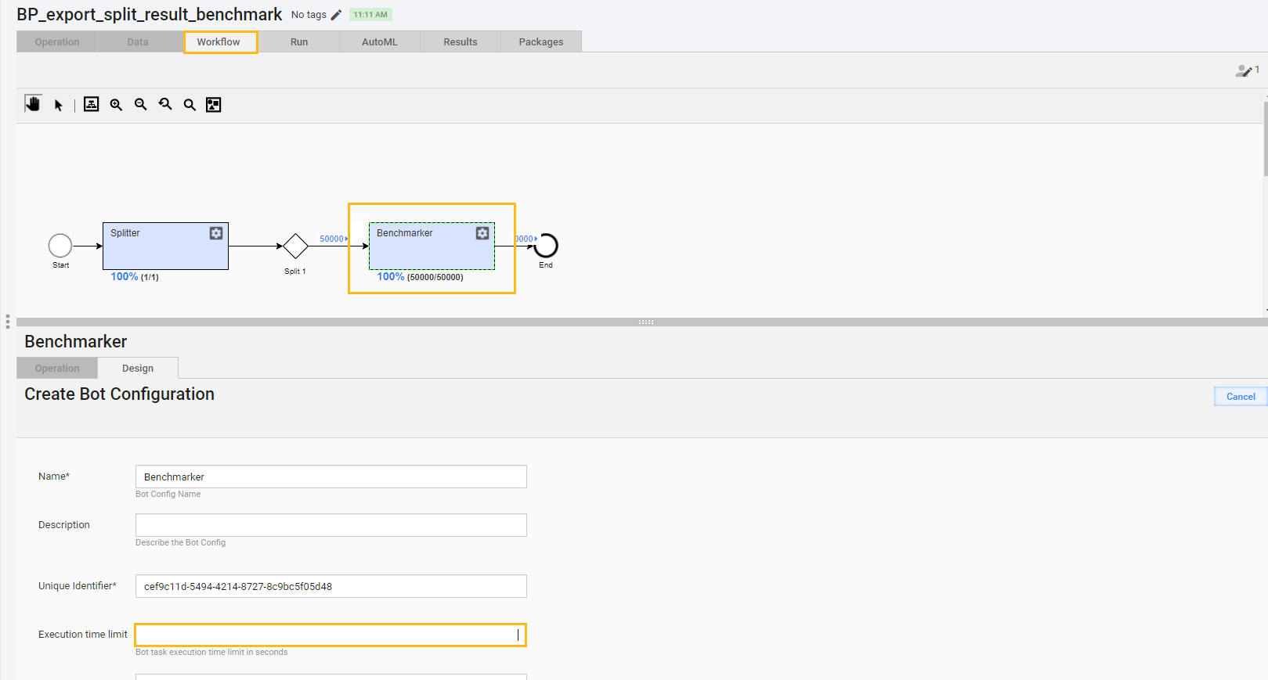Click the No tags label
The width and height of the screenshot is (1268, 680).
(309, 15)
